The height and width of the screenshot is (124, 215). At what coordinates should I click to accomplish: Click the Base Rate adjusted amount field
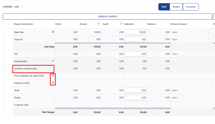point(136,32)
